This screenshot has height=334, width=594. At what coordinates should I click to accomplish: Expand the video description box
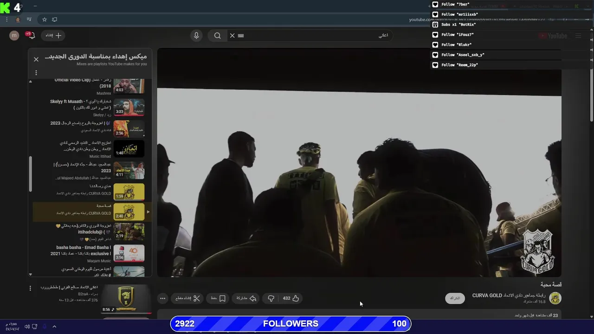359,315
